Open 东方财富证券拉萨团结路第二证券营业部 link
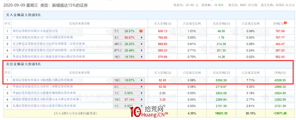 point(49,50)
